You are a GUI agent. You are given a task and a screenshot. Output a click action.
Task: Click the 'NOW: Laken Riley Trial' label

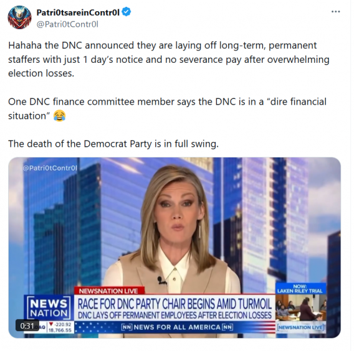coord(300,289)
